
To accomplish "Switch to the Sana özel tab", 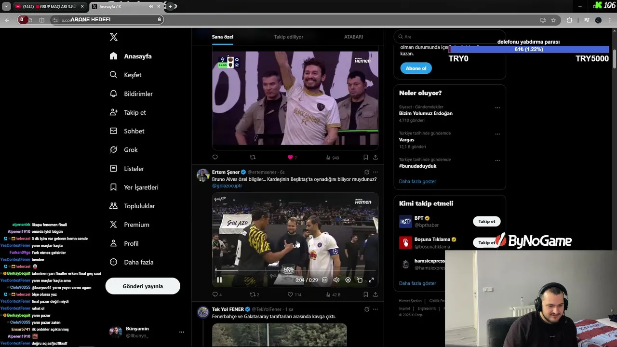I will [223, 37].
